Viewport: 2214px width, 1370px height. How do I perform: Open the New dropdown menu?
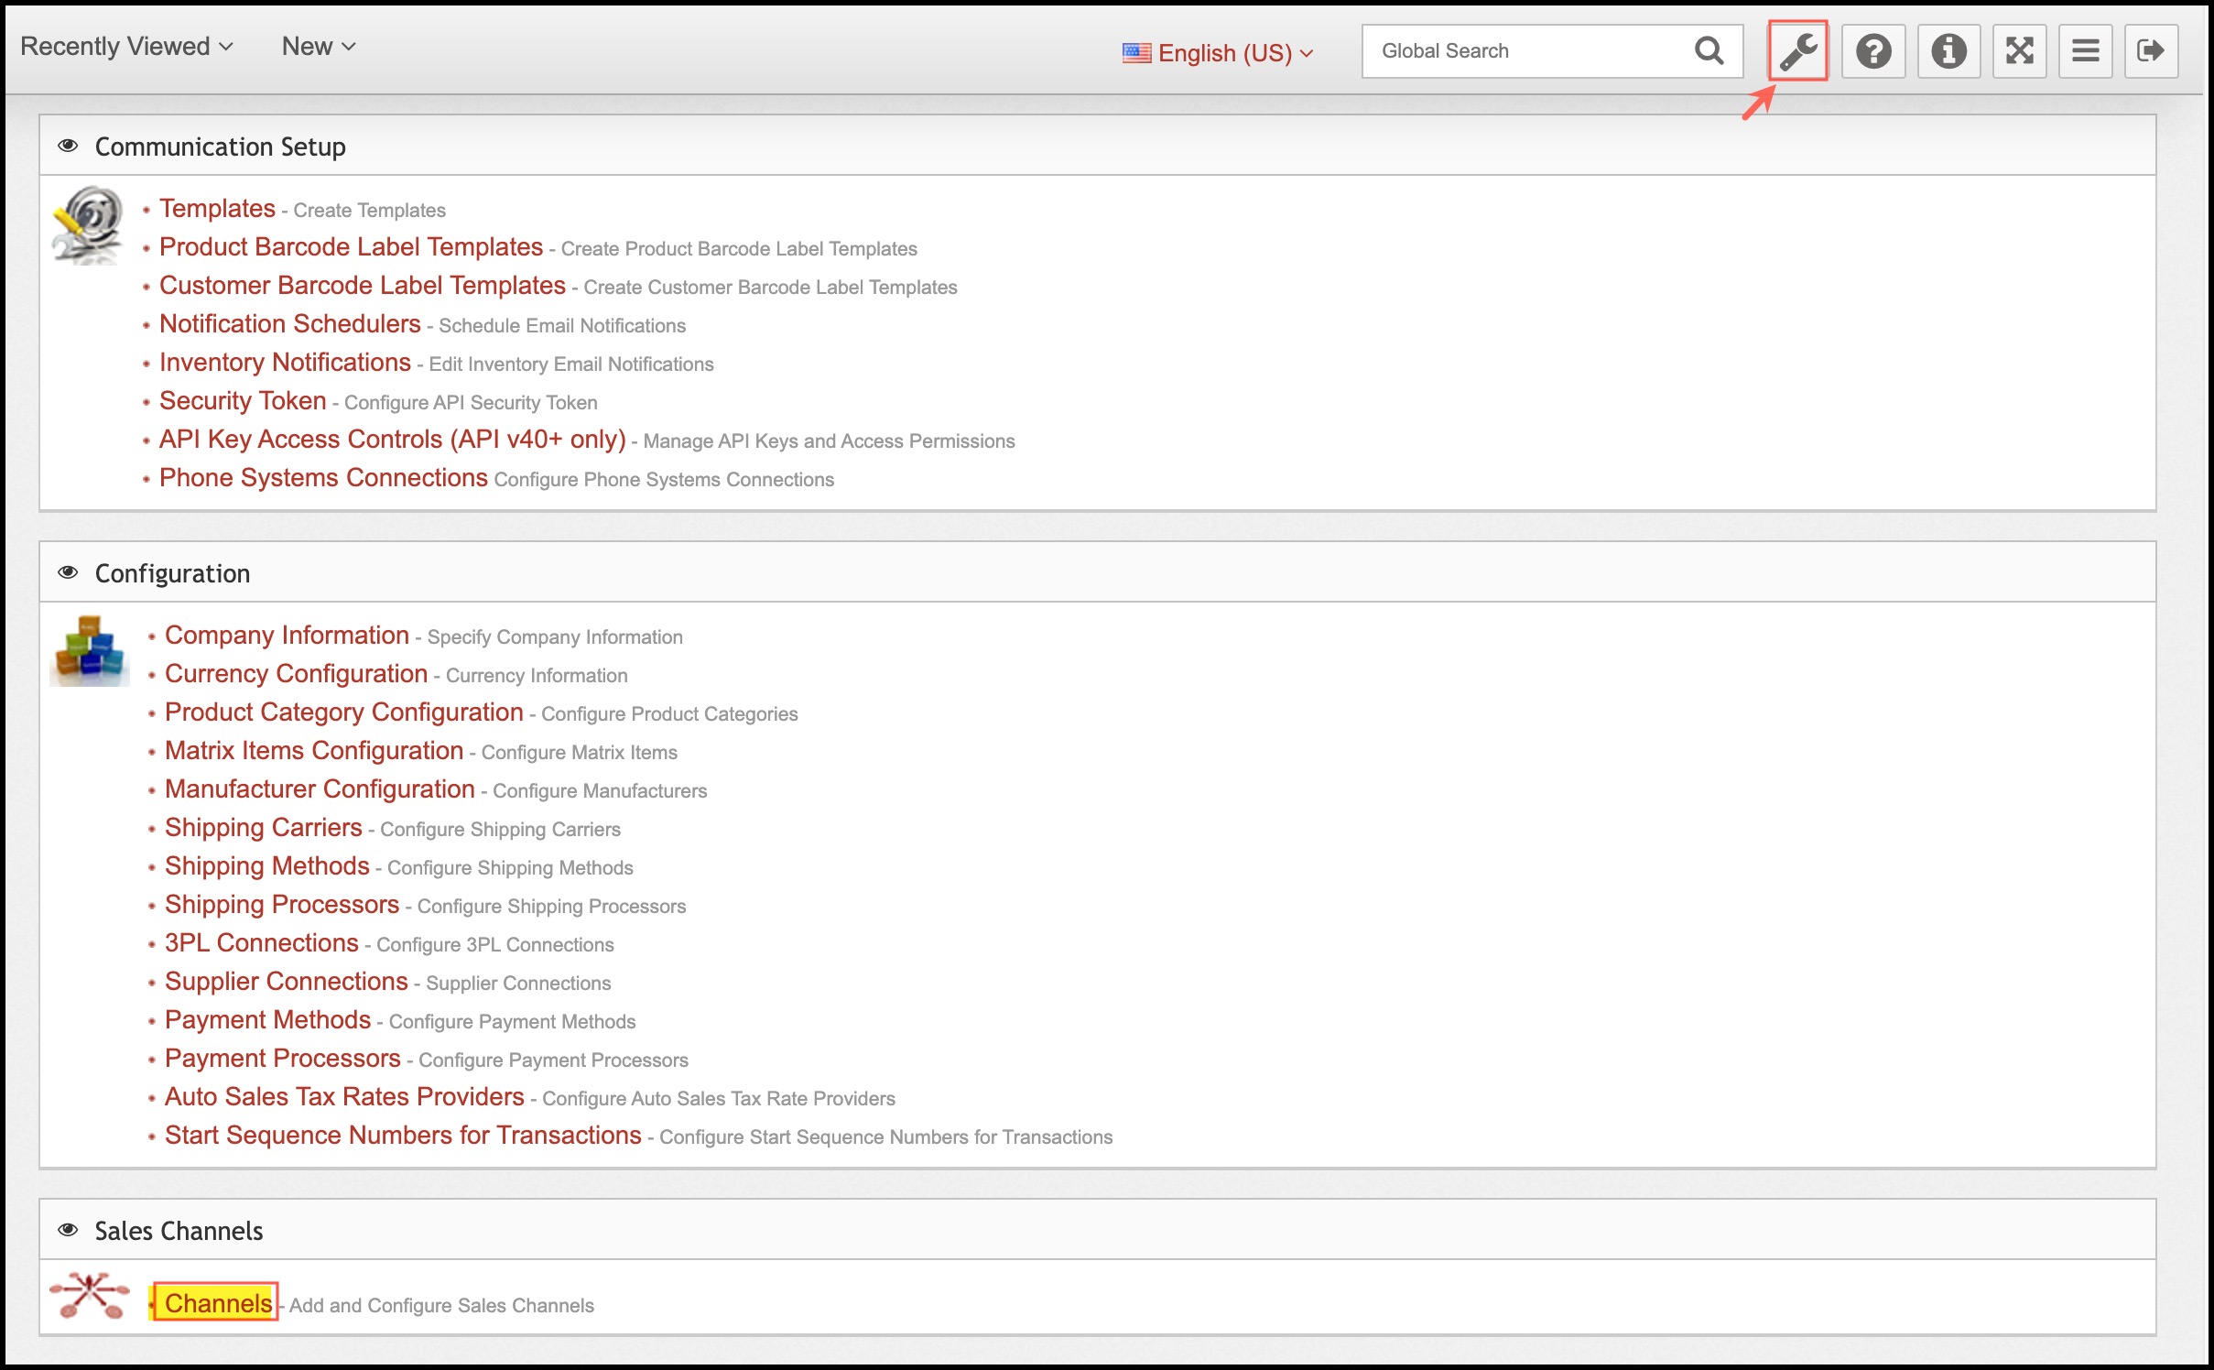[318, 47]
